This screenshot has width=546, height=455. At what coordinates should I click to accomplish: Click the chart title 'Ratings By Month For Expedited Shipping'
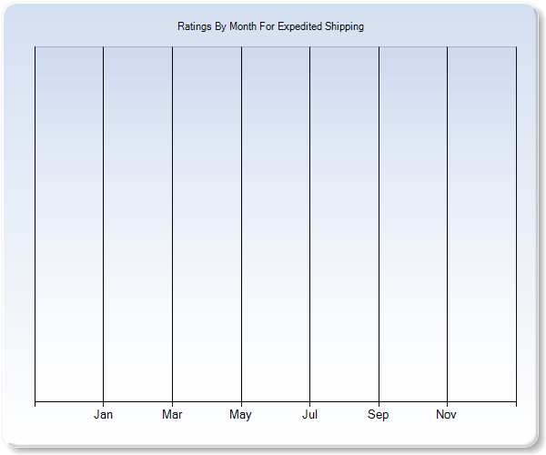pos(270,26)
